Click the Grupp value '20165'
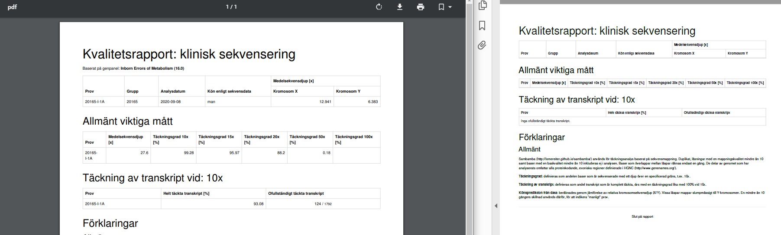 [132, 102]
